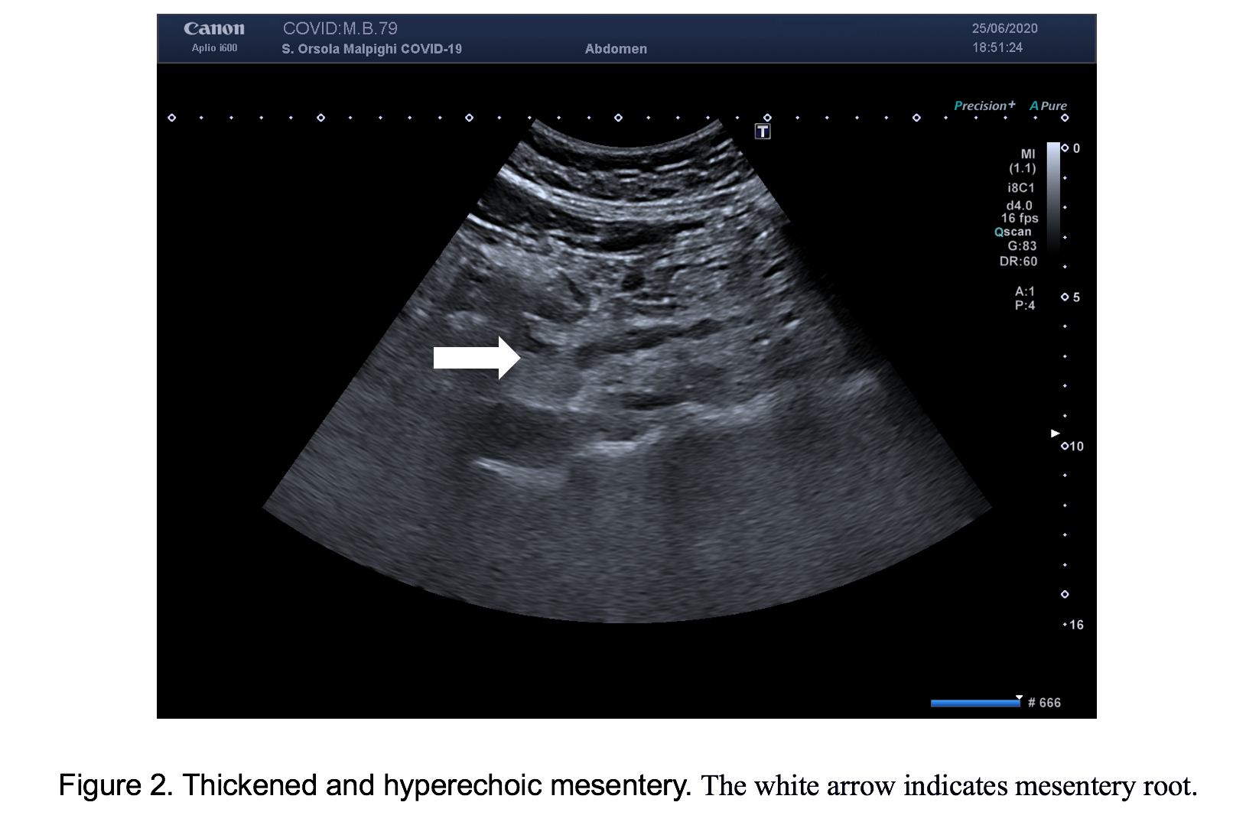Click the S. Orsola Malpighi COVID-19 text
This screenshot has width=1246, height=825.
(372, 49)
